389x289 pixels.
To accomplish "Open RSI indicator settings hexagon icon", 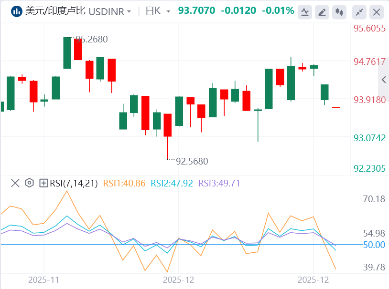I will pyautogui.click(x=29, y=183).
